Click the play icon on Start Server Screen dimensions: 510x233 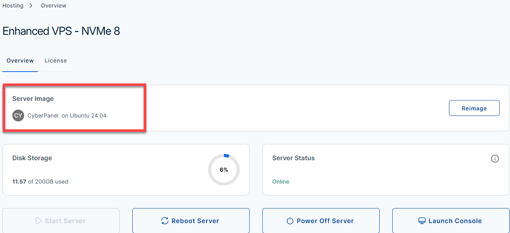(x=38, y=221)
